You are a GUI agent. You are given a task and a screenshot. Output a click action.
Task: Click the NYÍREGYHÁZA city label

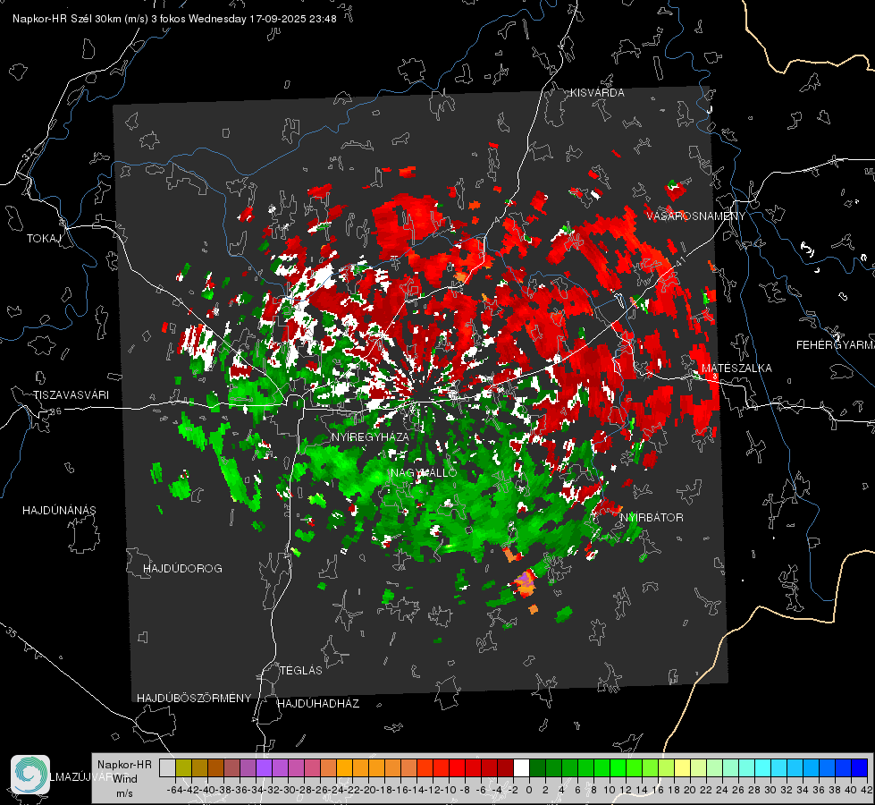click(370, 436)
